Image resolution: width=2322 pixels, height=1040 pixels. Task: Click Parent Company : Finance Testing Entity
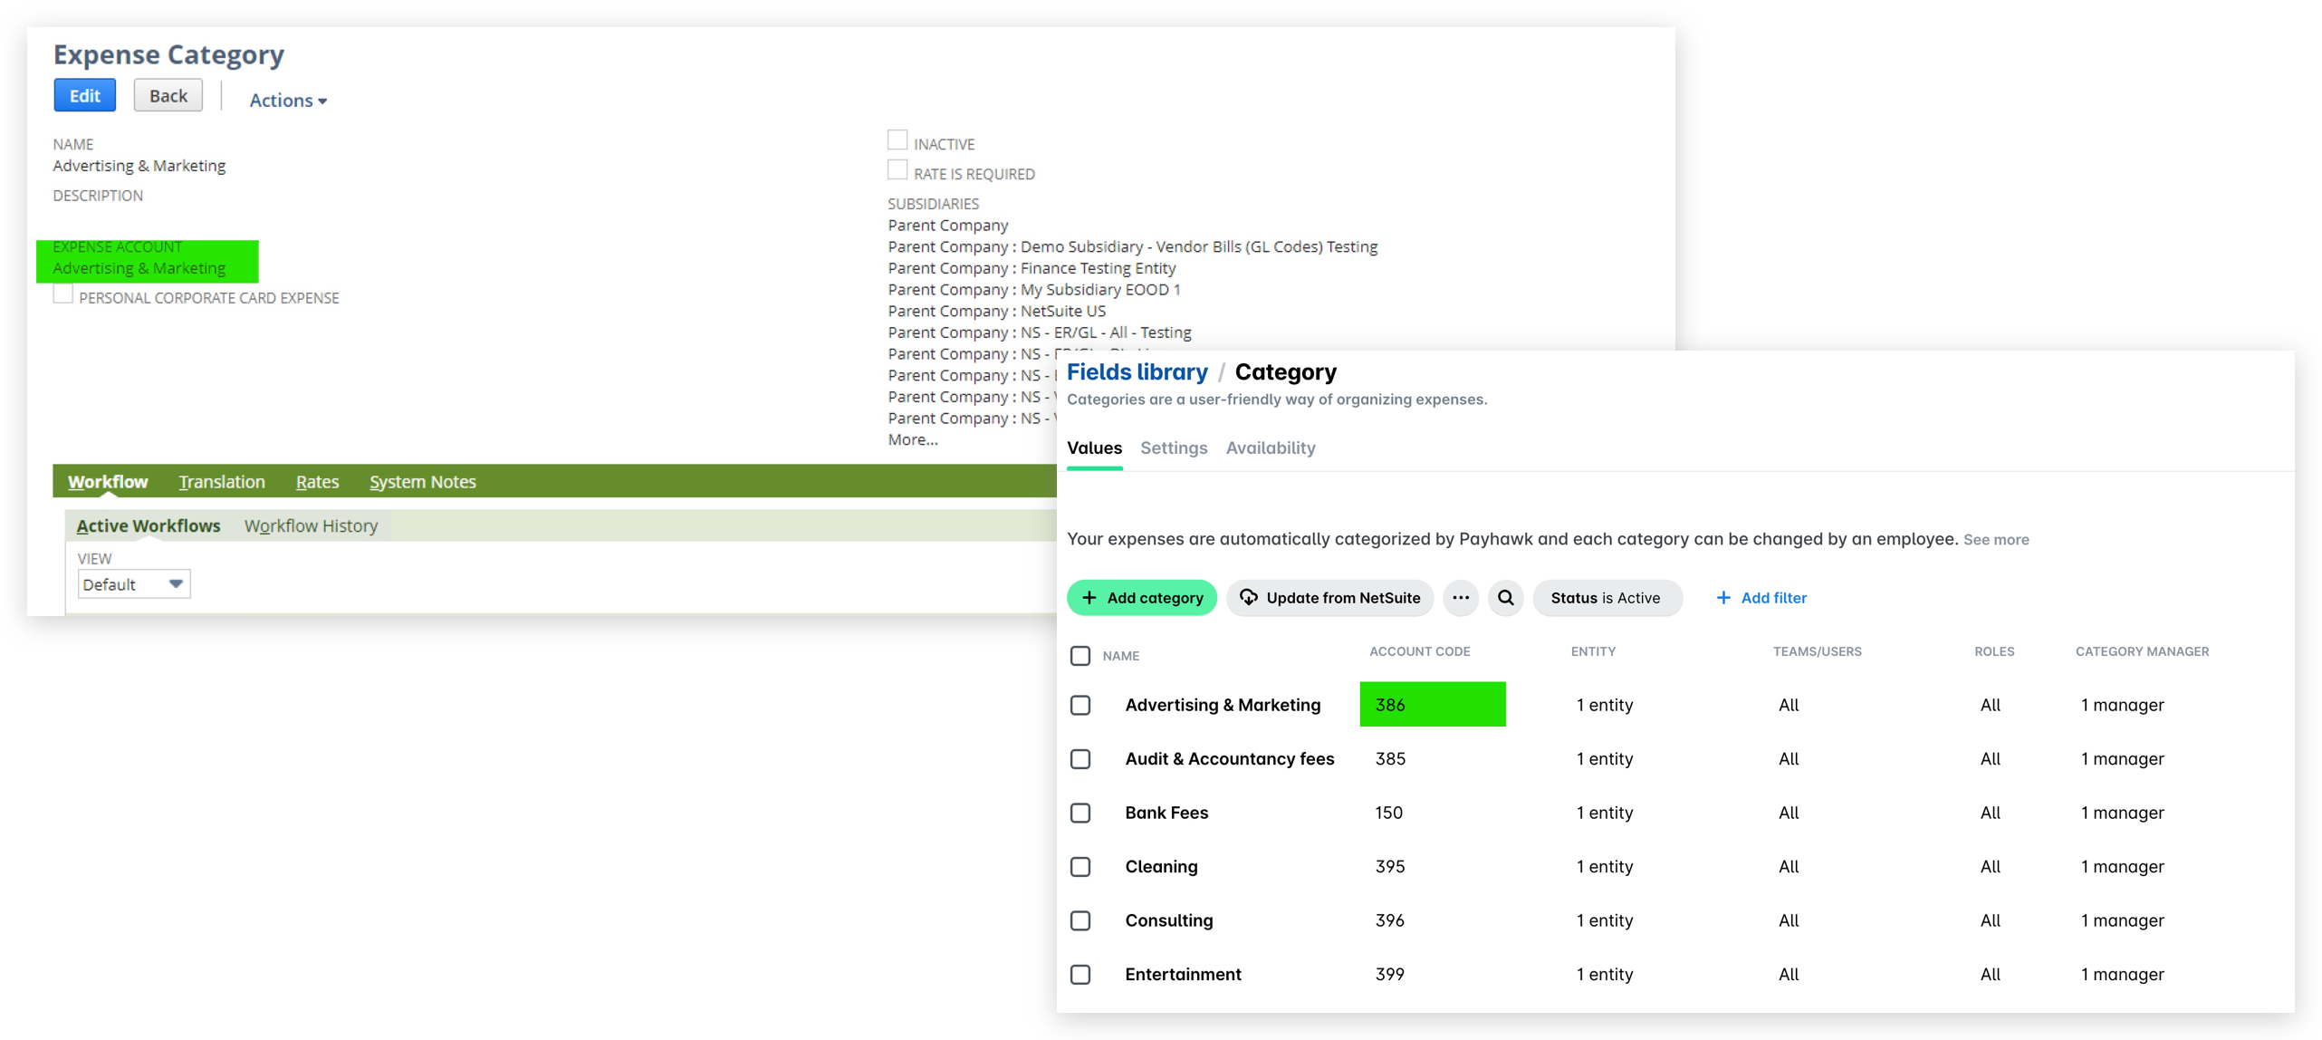pyautogui.click(x=1031, y=269)
